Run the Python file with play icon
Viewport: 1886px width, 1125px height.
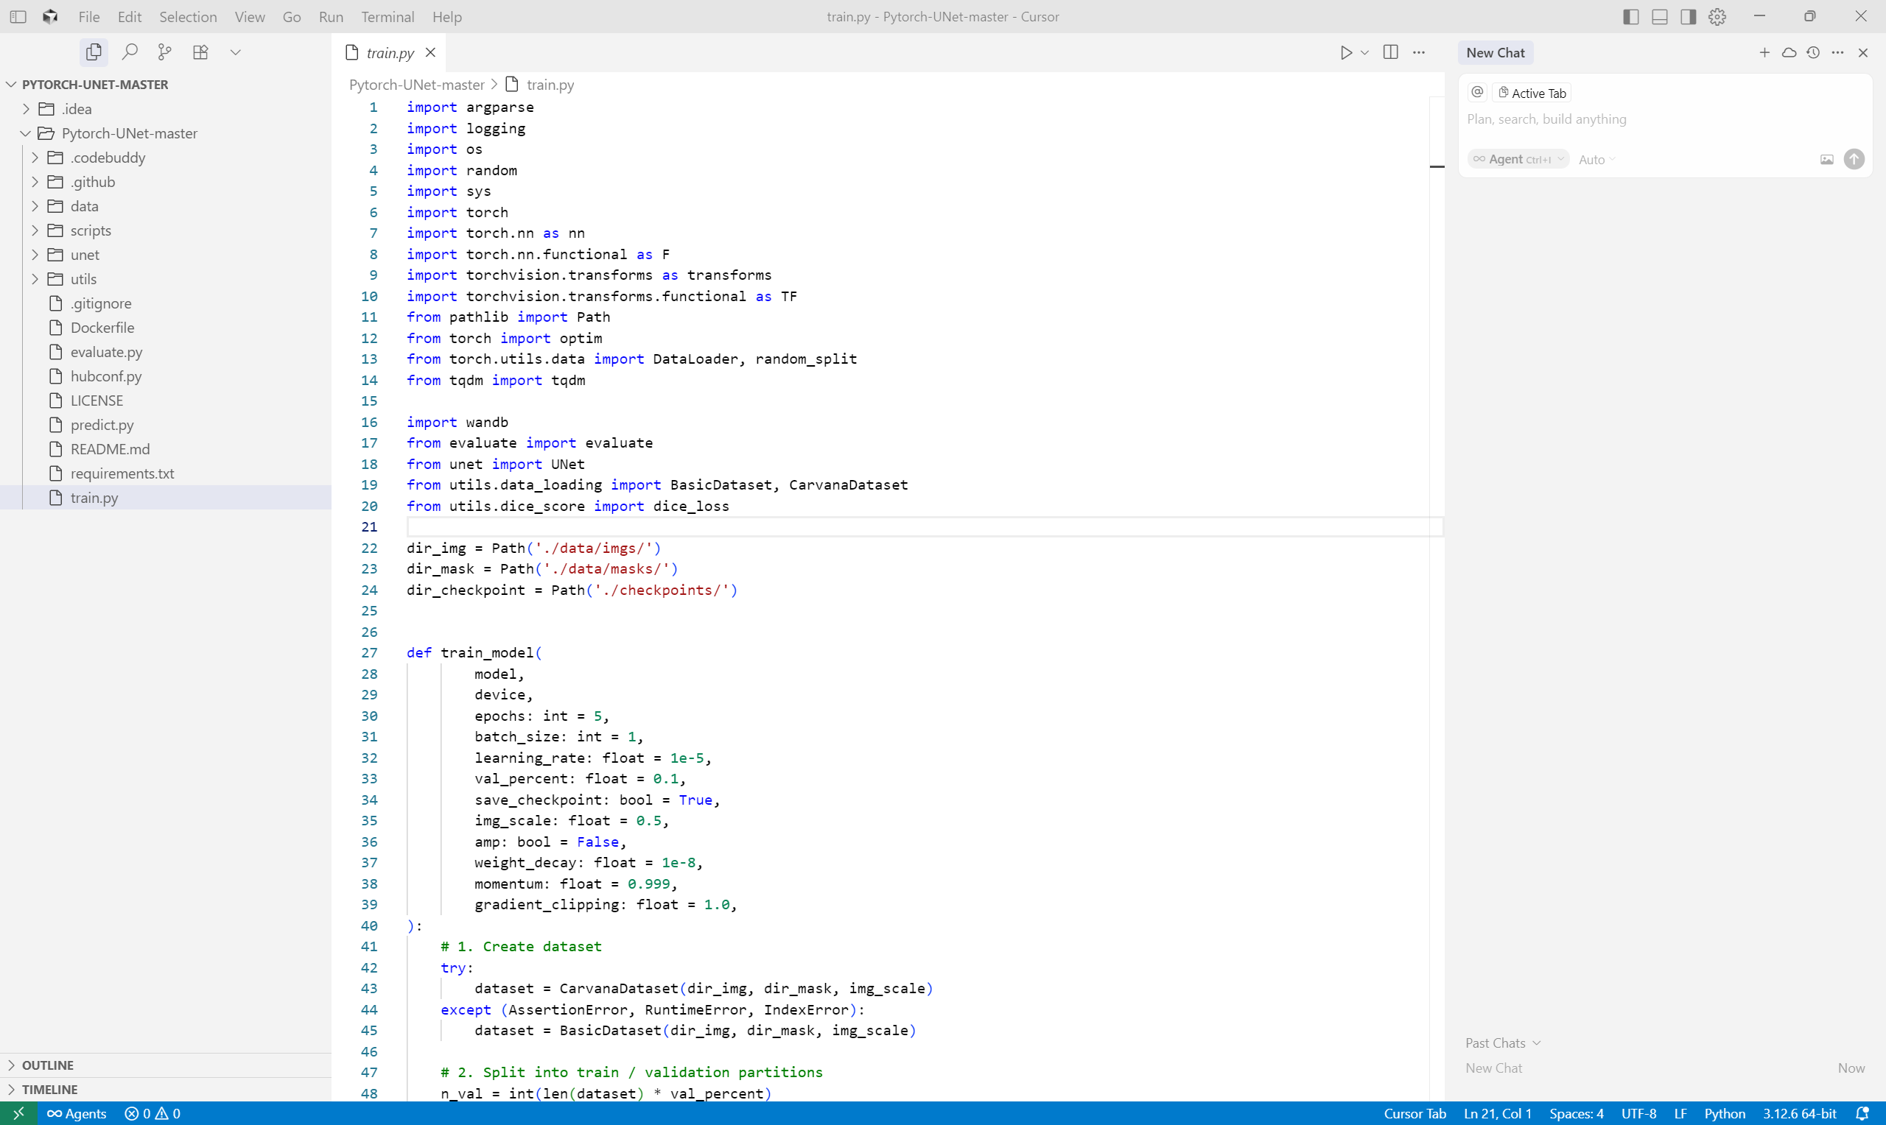tap(1345, 52)
